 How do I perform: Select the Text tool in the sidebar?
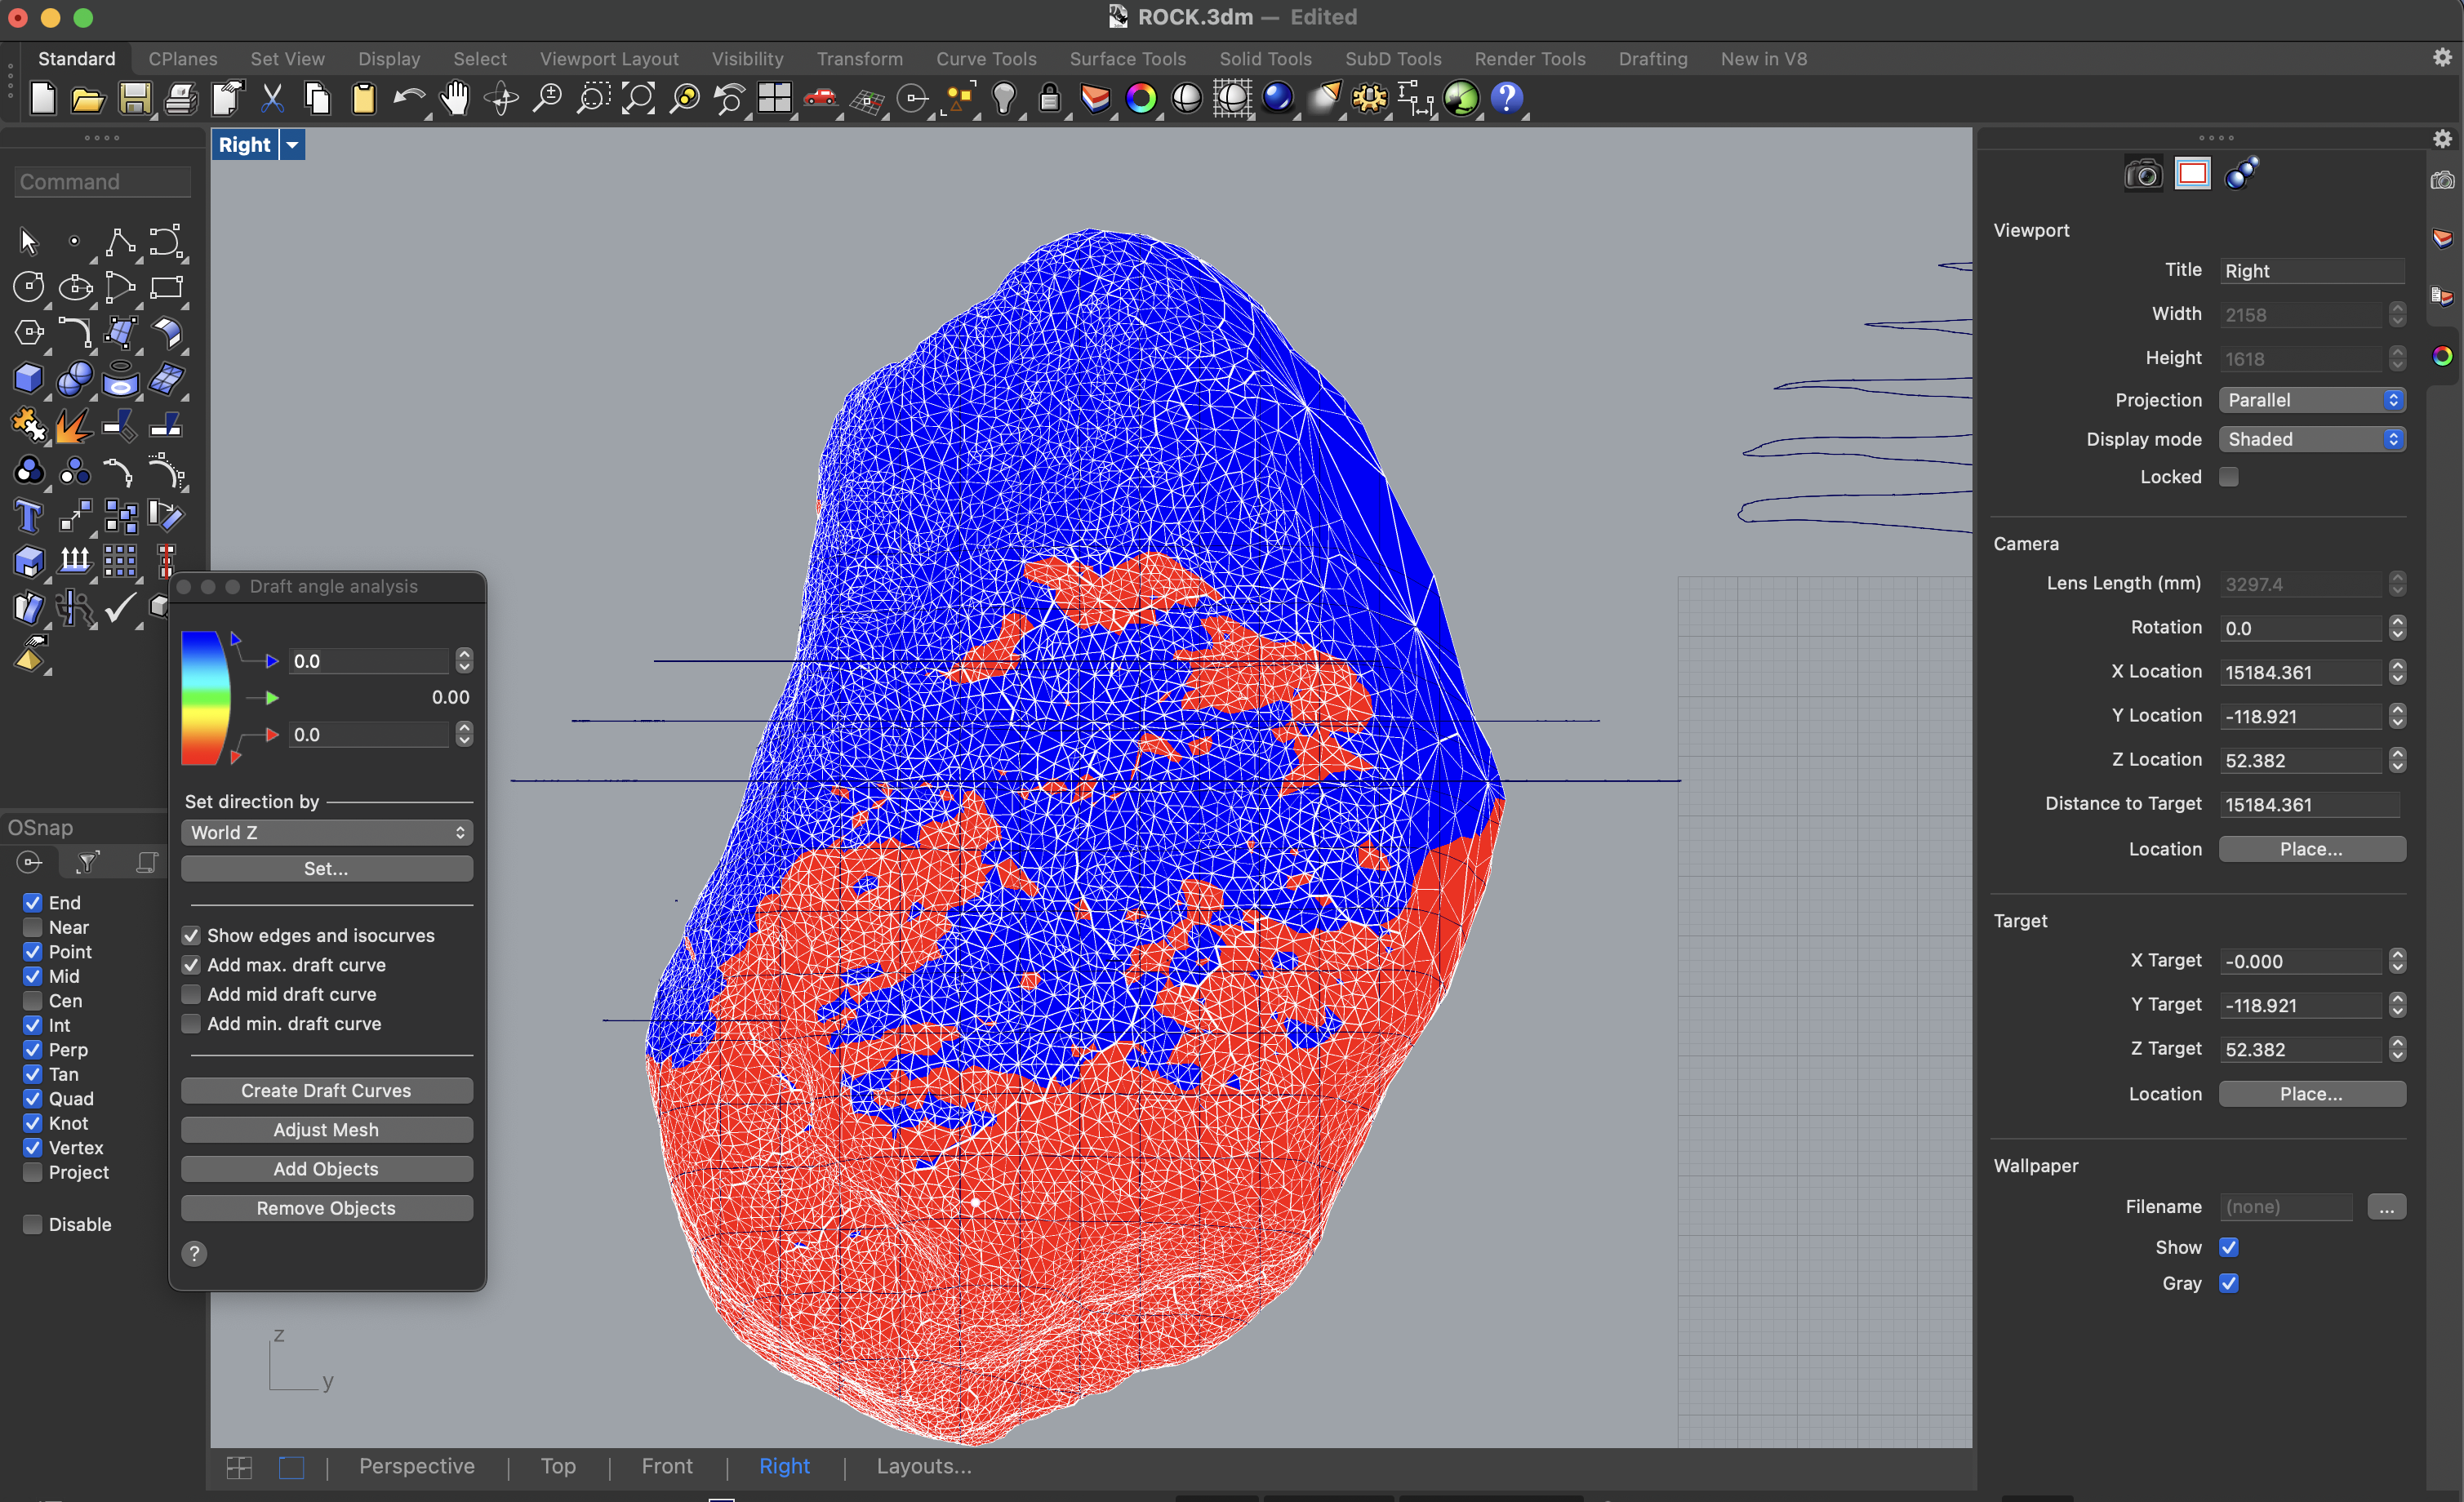coord(29,516)
